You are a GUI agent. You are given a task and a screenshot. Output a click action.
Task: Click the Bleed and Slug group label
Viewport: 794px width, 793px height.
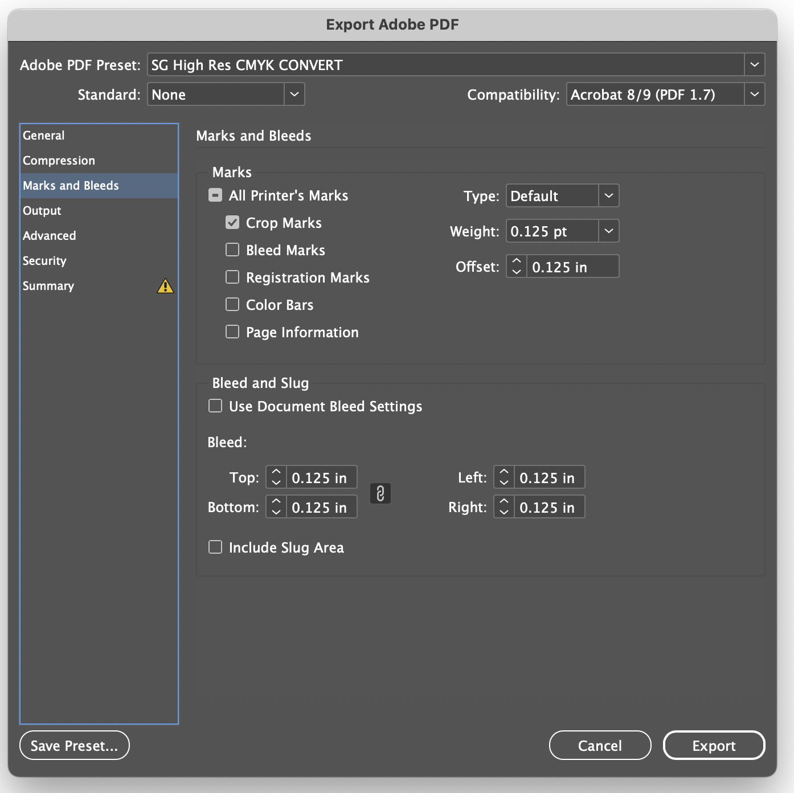pos(260,383)
